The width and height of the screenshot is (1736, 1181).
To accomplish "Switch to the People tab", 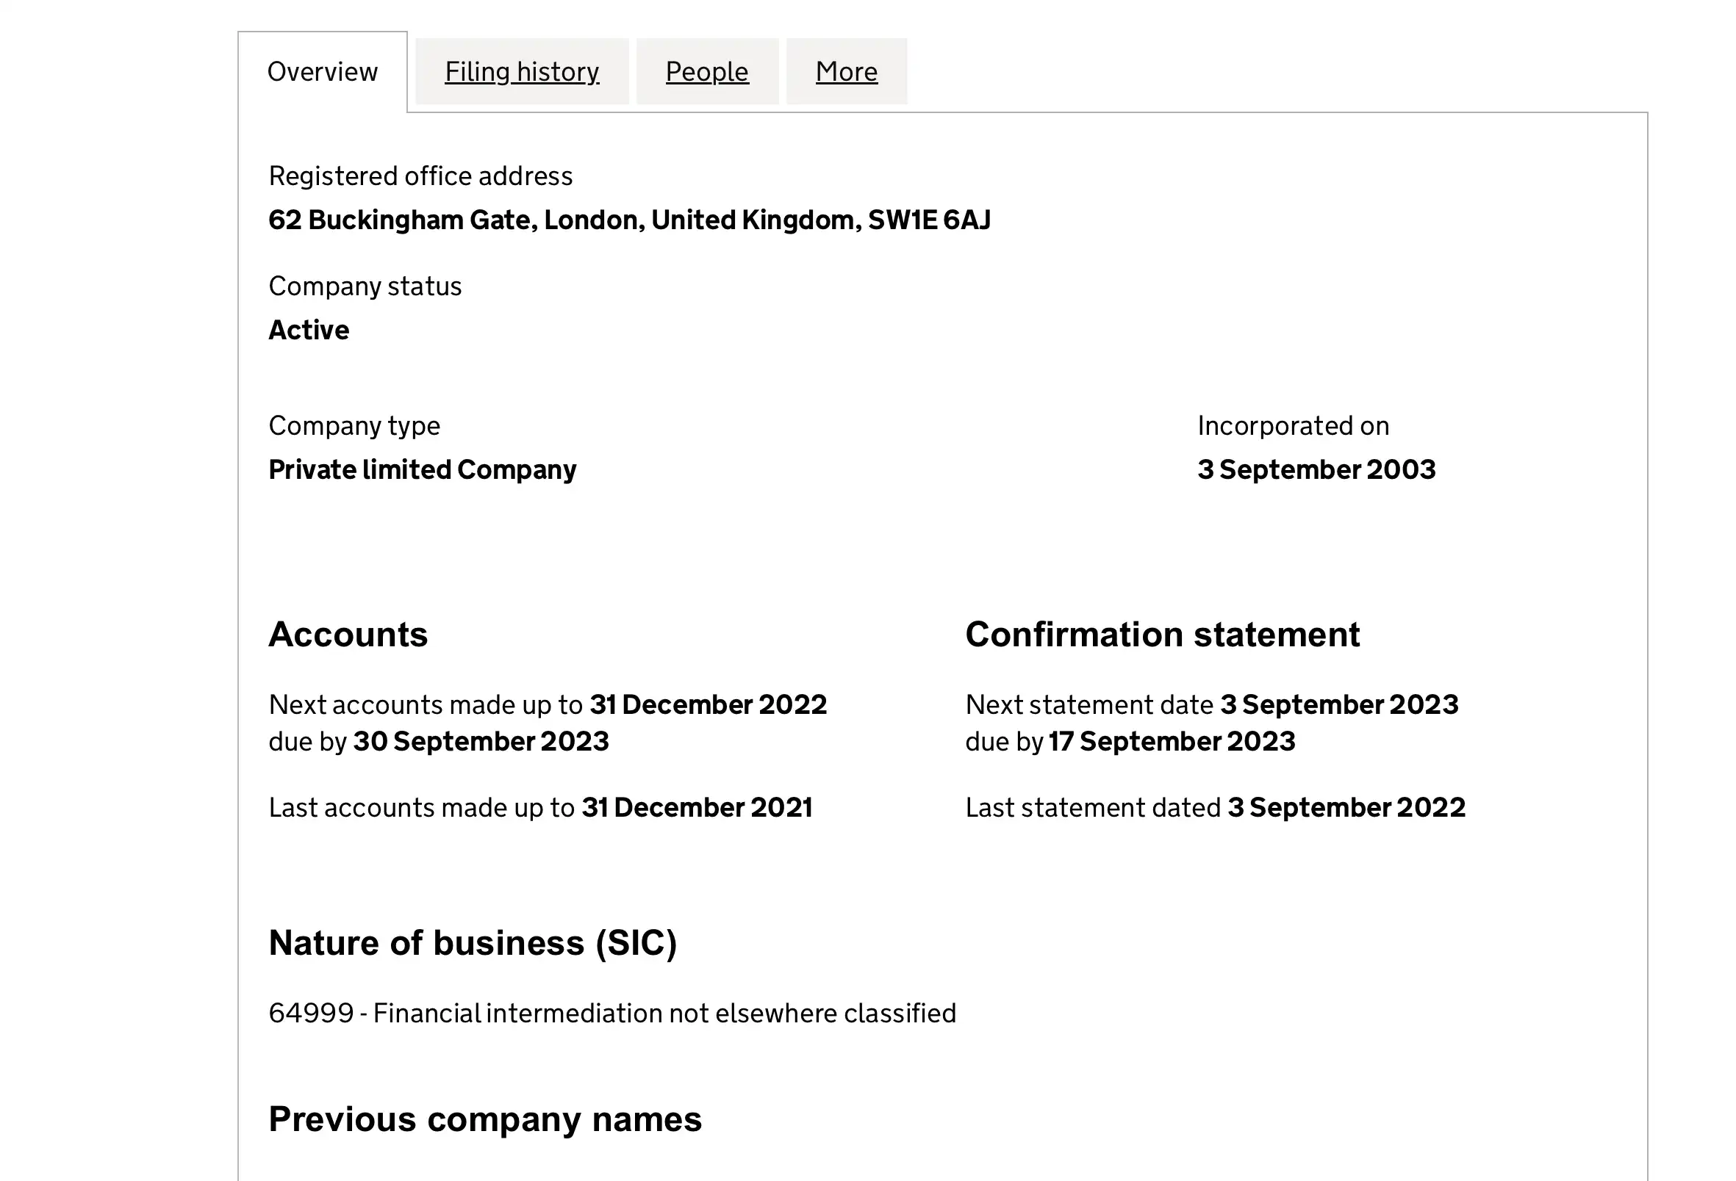I will pos(706,72).
